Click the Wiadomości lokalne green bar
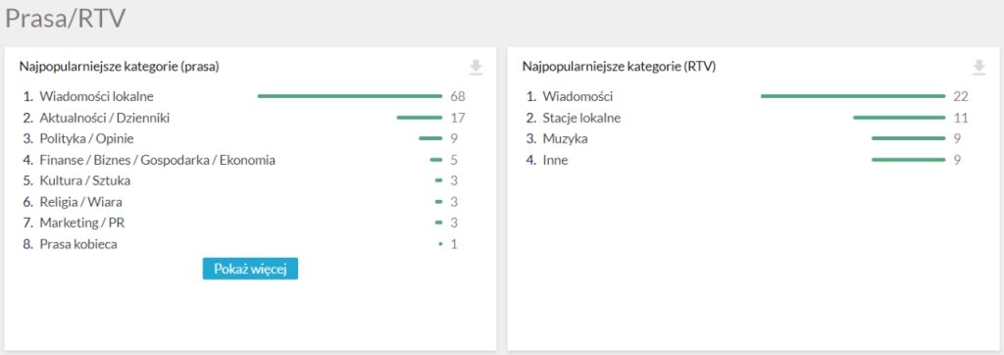This screenshot has width=1004, height=355. 350,96
